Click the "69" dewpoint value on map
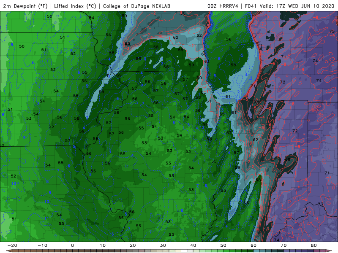The image size is (338, 253). [288, 159]
